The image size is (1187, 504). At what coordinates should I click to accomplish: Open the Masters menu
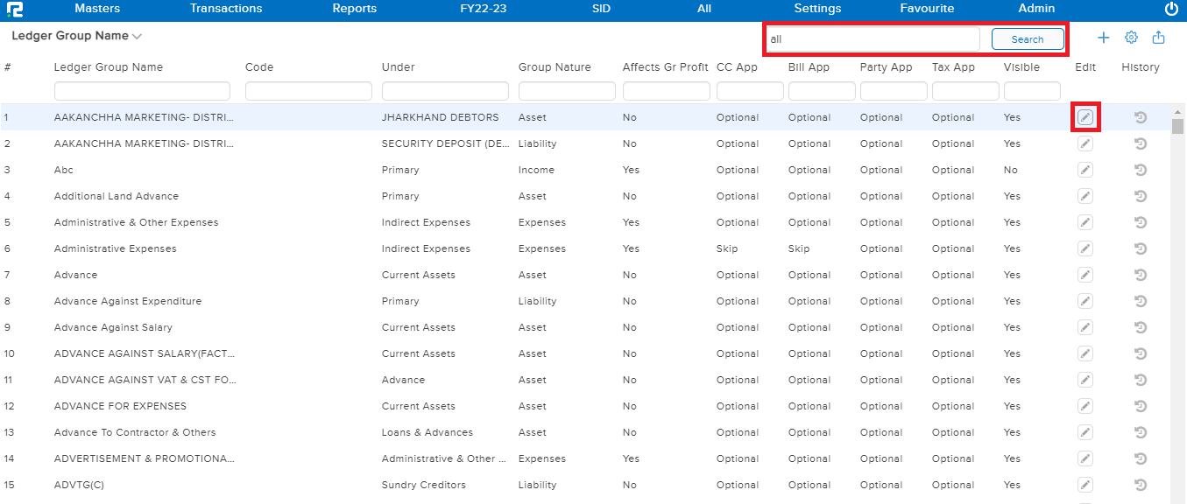coord(97,9)
